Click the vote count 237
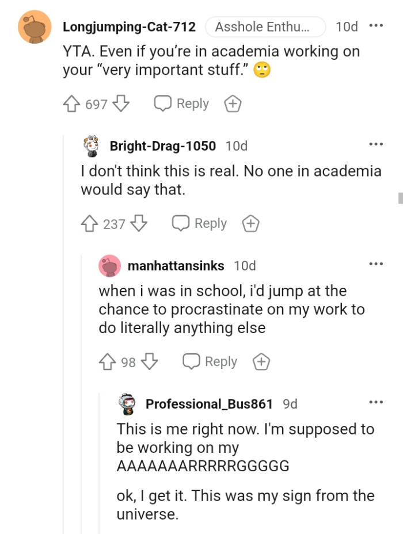This screenshot has height=534, width=403. coord(115,223)
